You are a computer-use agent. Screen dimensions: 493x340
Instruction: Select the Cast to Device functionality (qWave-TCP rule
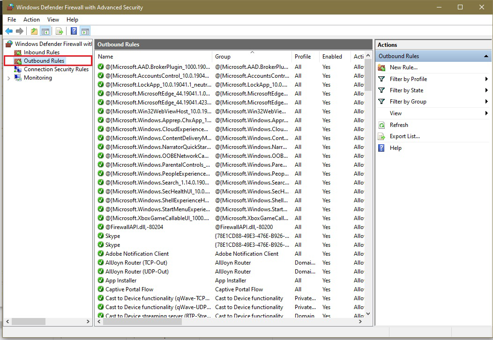point(230,298)
